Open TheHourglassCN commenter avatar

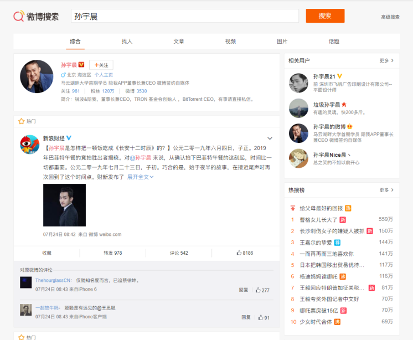(26, 282)
